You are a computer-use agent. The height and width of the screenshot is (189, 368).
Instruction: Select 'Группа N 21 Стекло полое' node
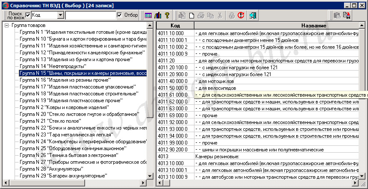(50, 121)
